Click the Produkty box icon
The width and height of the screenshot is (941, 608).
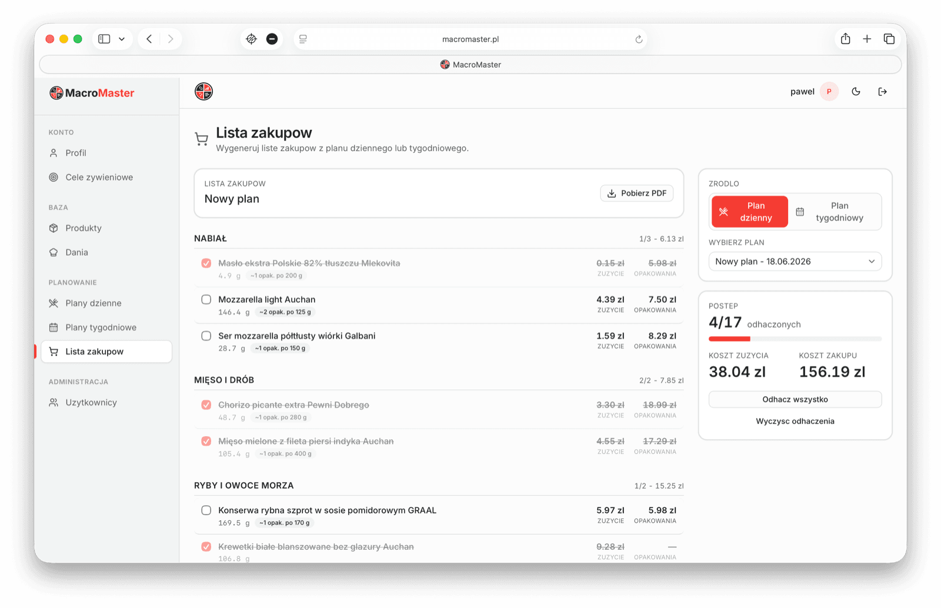[54, 228]
